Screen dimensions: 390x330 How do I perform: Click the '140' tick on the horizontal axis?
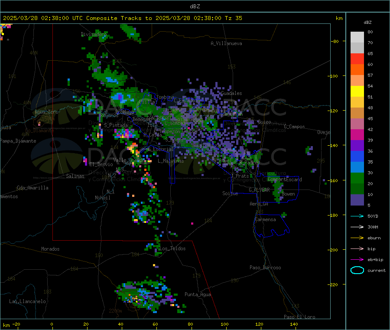point(294,324)
